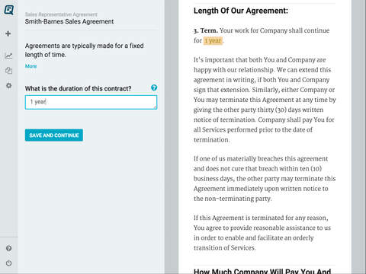Click the resize handle of the duration textbox
The height and width of the screenshot is (274, 366).
(155, 107)
